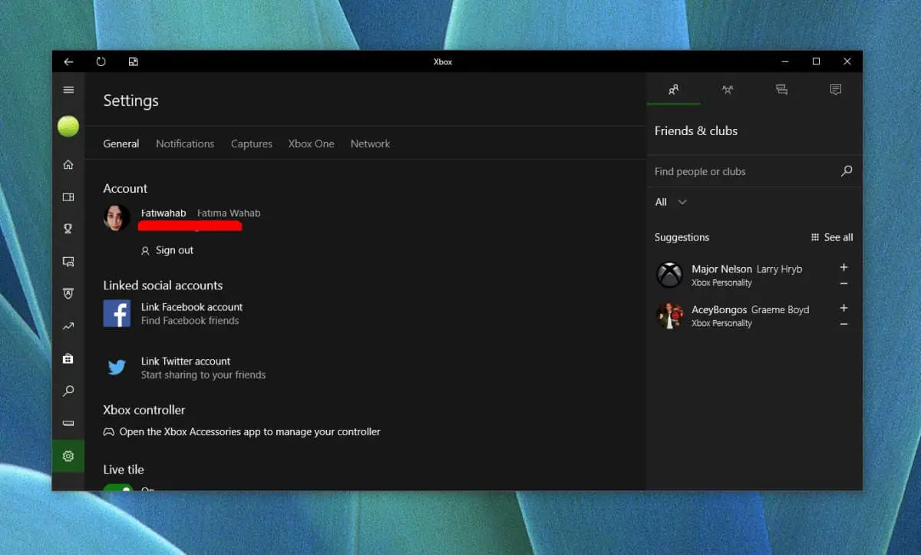The width and height of the screenshot is (921, 555).
Task: Click Find Facebook friends text
Action: (190, 321)
